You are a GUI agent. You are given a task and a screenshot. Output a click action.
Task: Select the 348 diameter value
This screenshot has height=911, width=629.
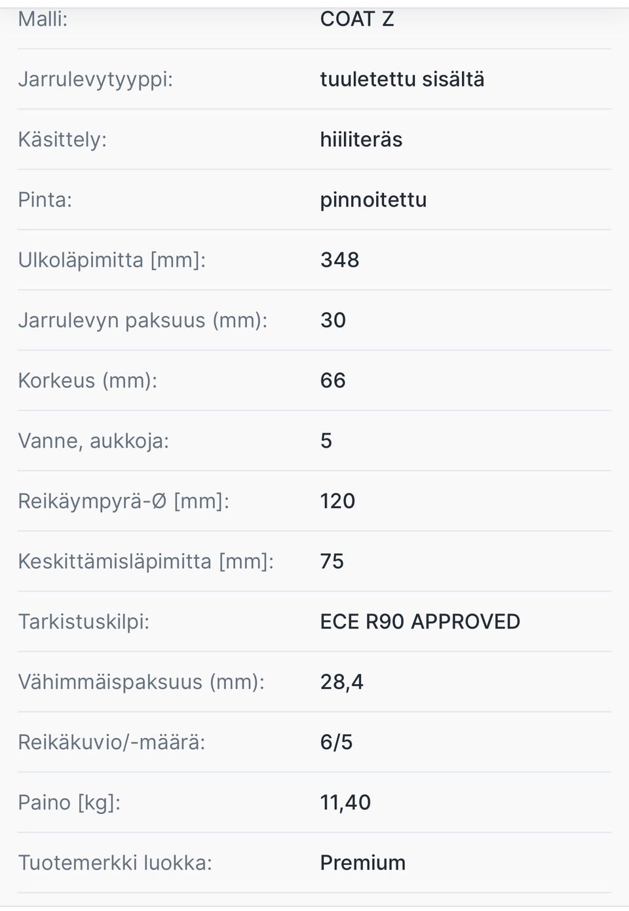(339, 260)
